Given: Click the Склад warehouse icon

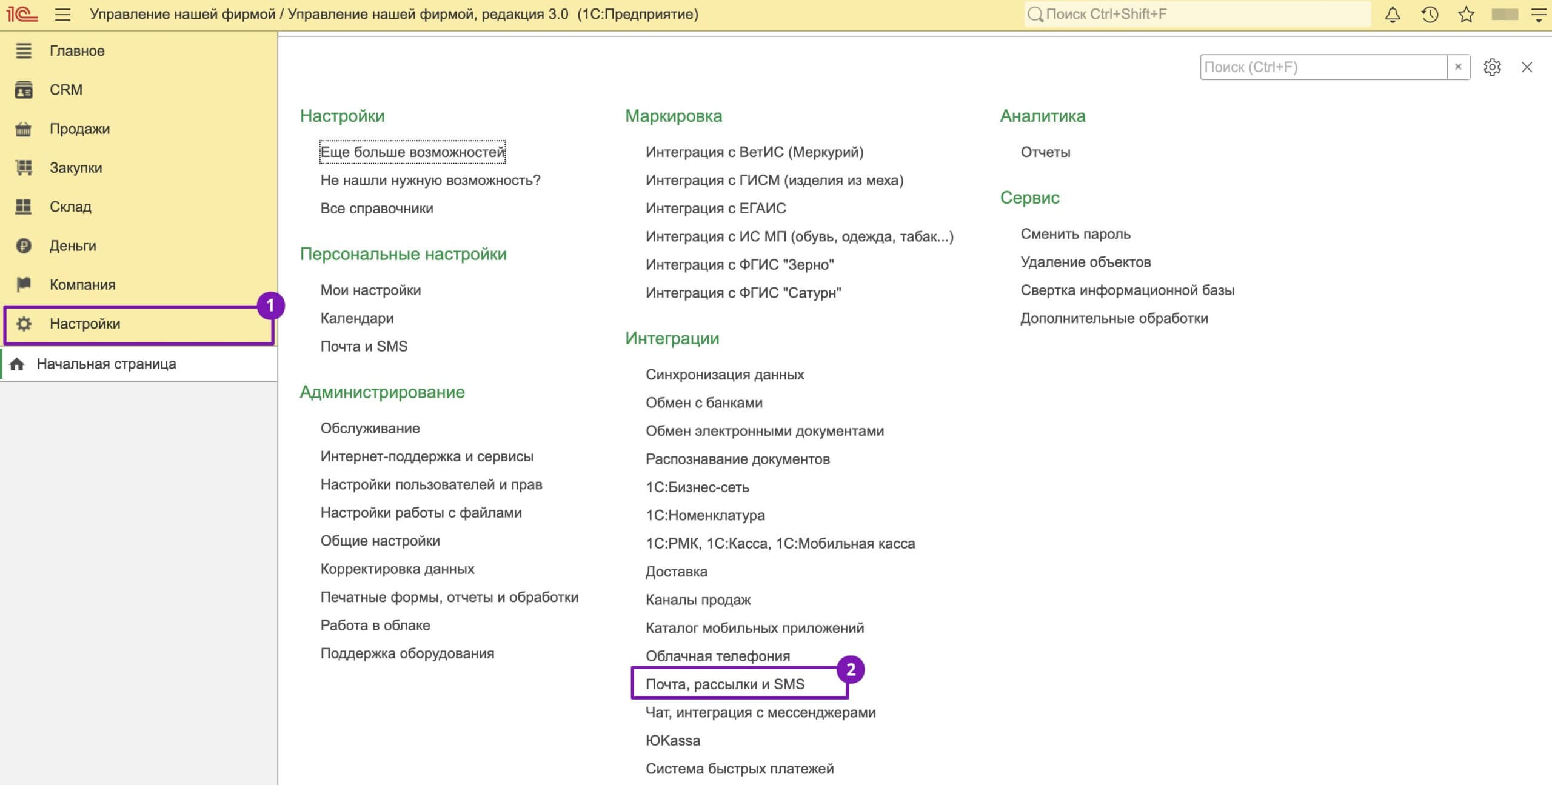Looking at the screenshot, I should tap(24, 207).
